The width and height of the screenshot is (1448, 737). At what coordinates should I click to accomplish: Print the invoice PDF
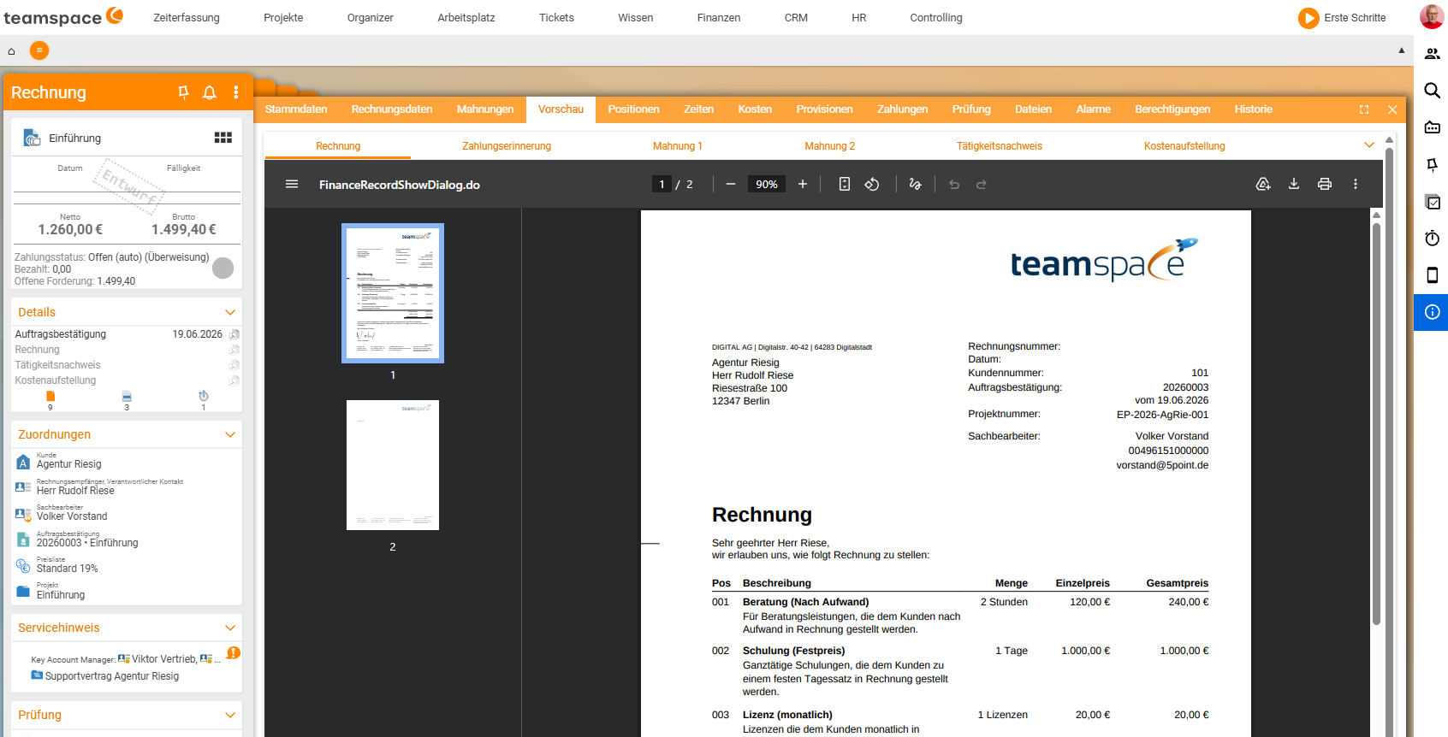pyautogui.click(x=1325, y=184)
